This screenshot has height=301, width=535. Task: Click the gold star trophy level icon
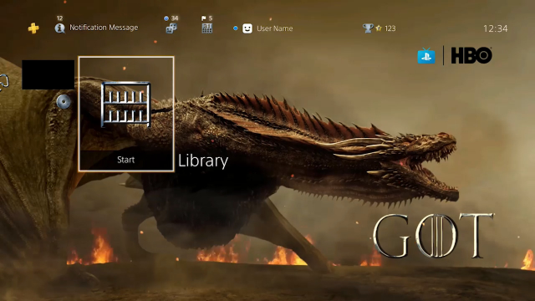(379, 28)
